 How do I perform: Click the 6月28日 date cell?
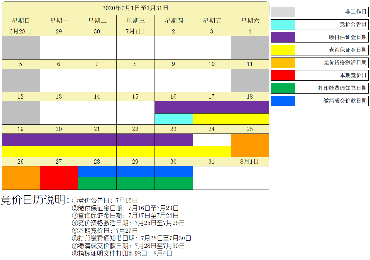21,32
